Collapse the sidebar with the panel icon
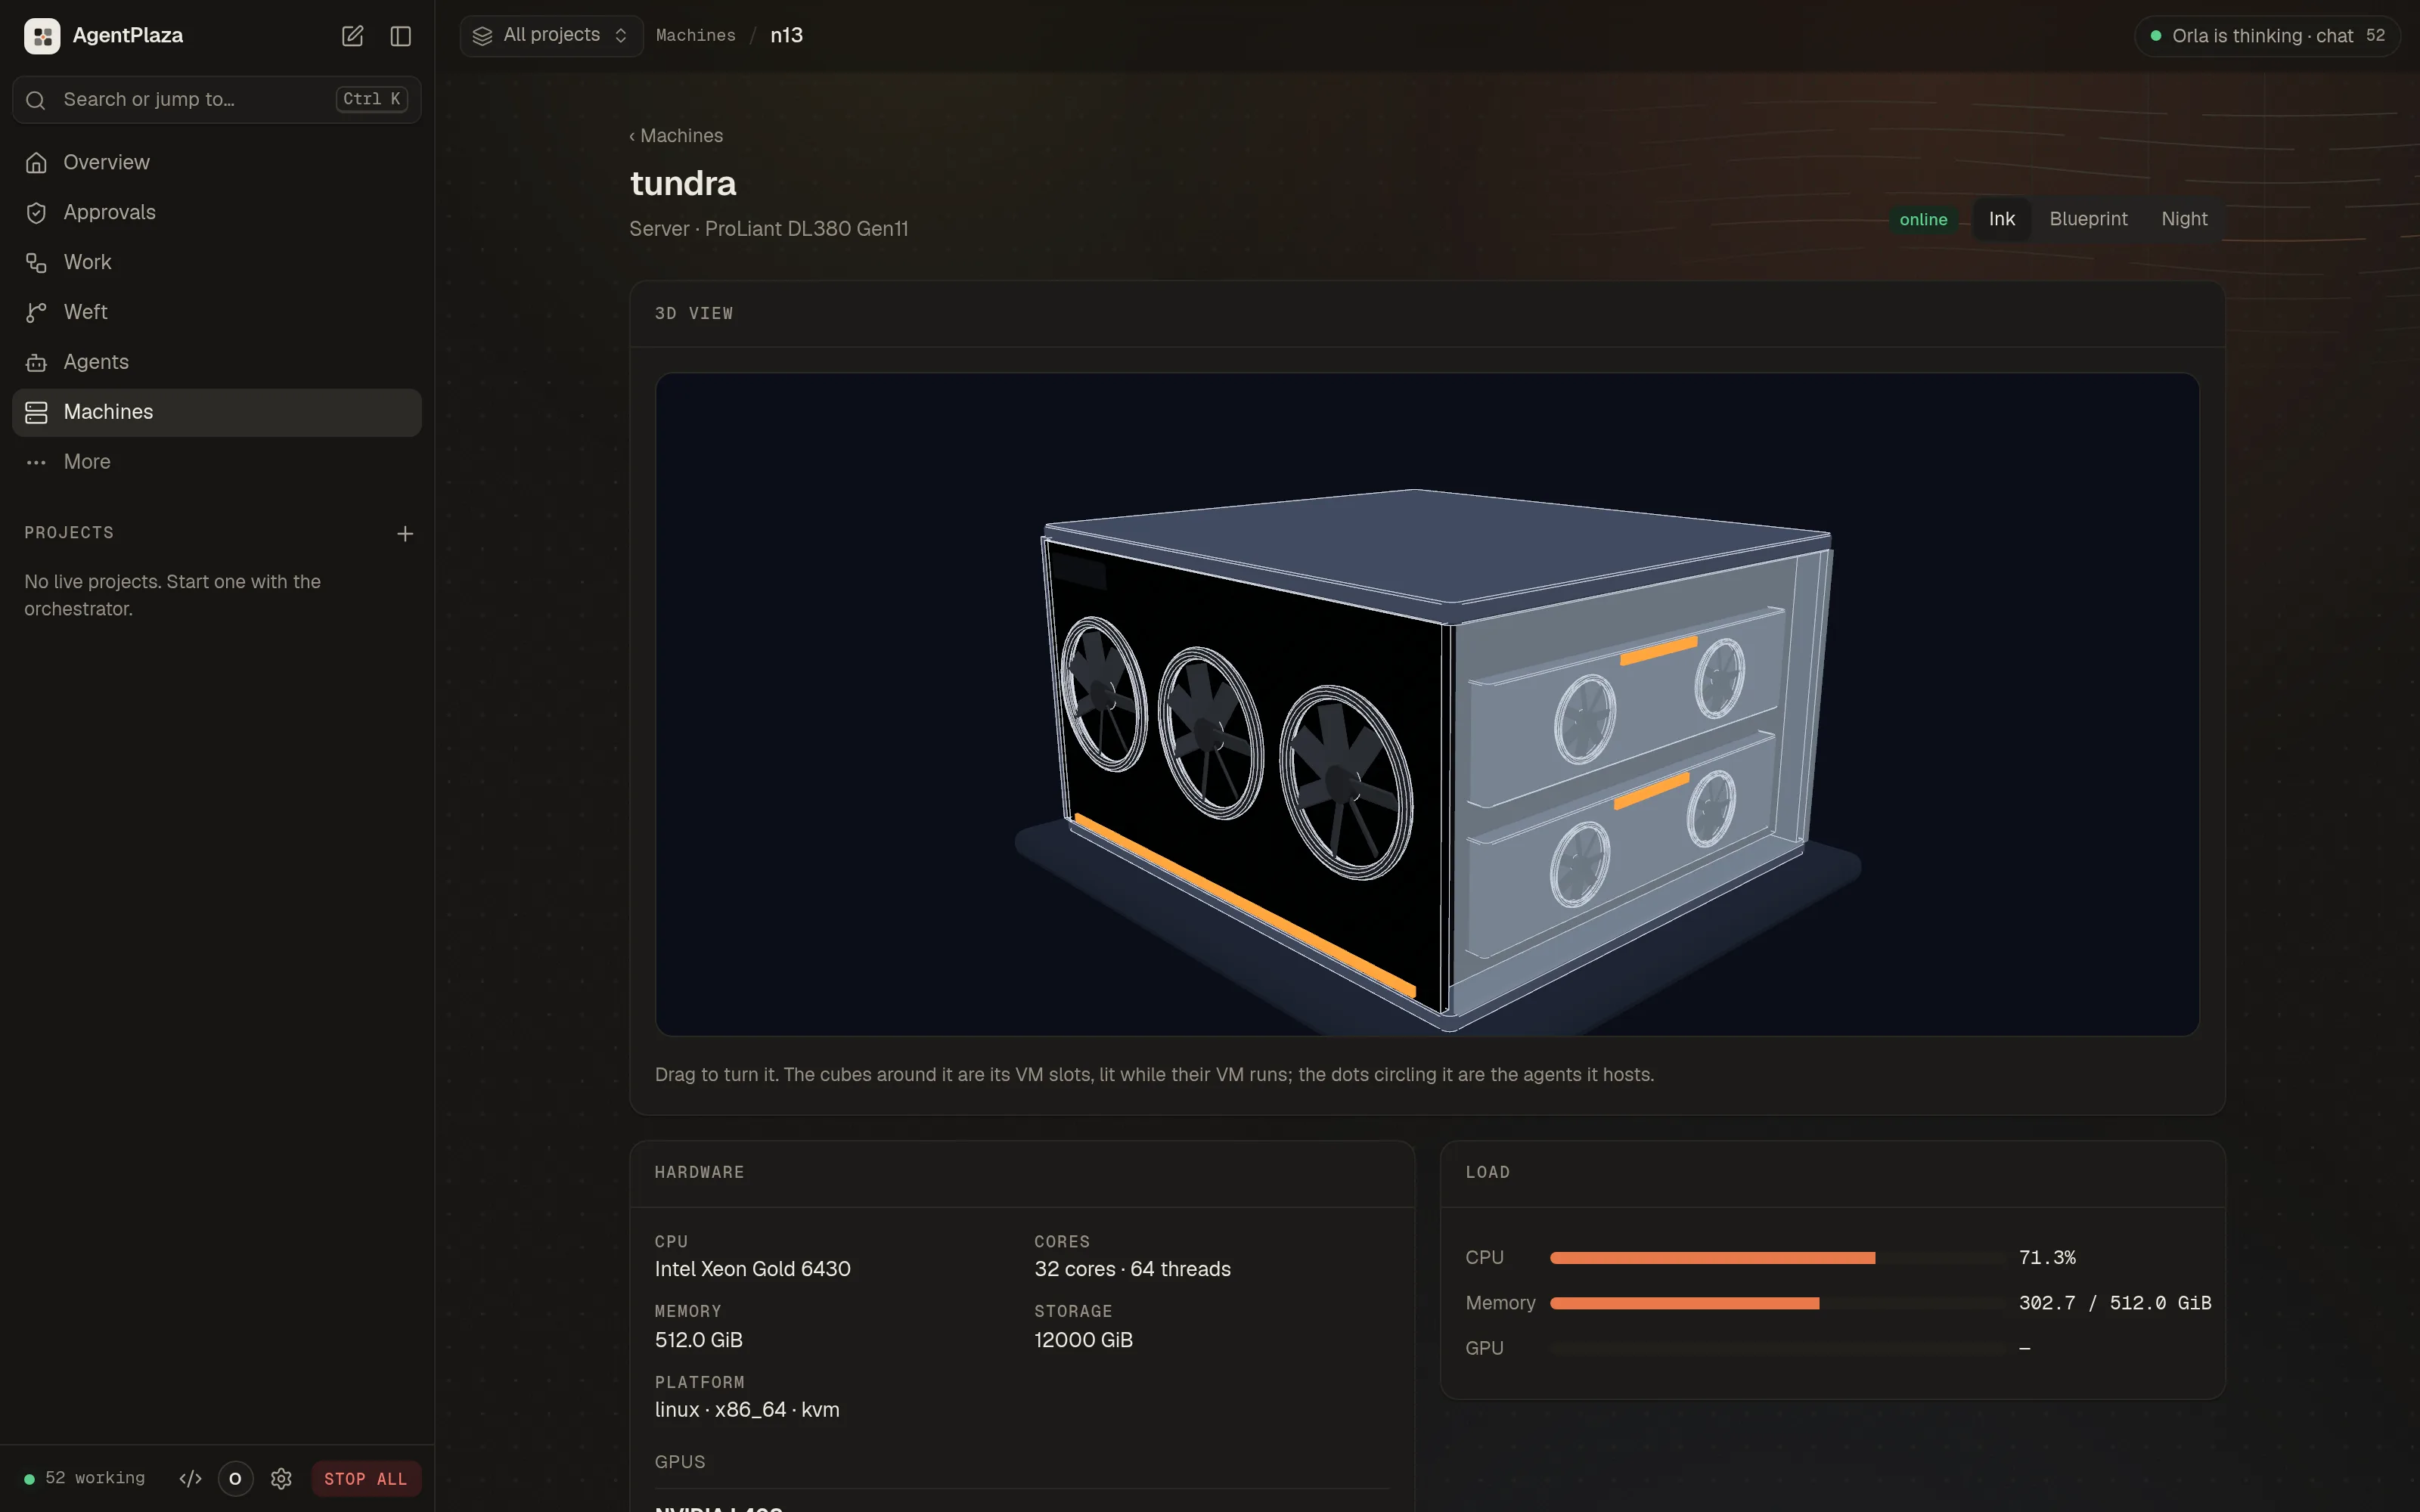 [x=401, y=36]
